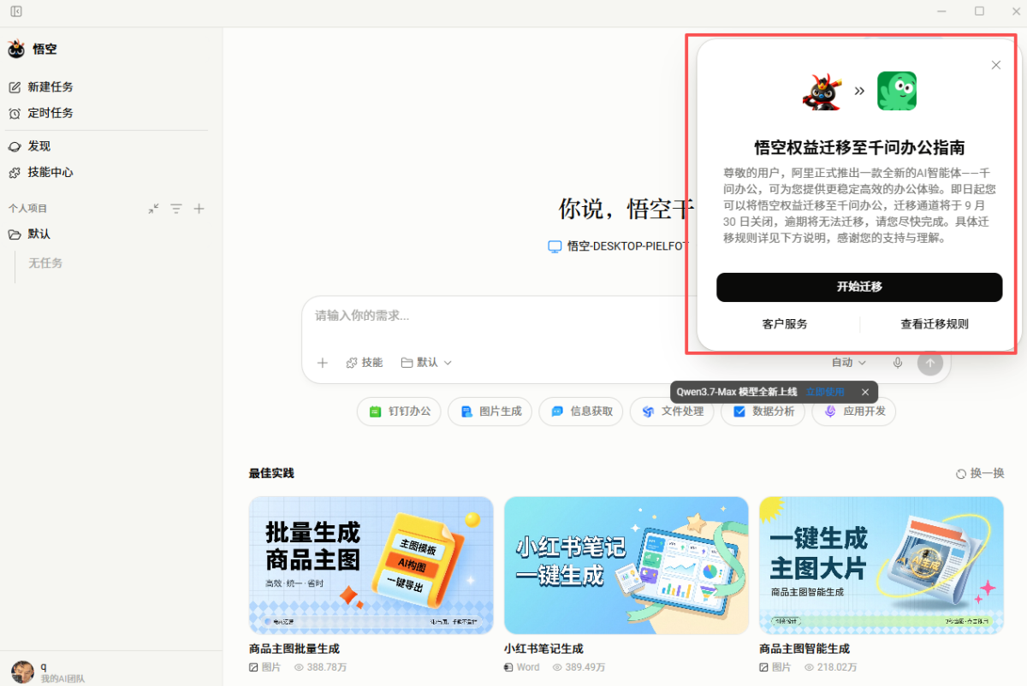Screen dimensions: 1027x686
Task: Close the migration guide popup
Action: click(996, 65)
